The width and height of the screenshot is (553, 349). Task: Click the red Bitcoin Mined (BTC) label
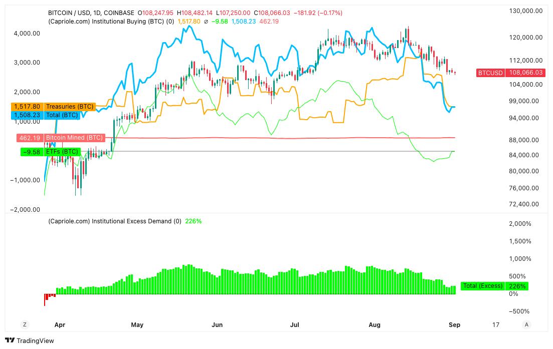point(60,138)
